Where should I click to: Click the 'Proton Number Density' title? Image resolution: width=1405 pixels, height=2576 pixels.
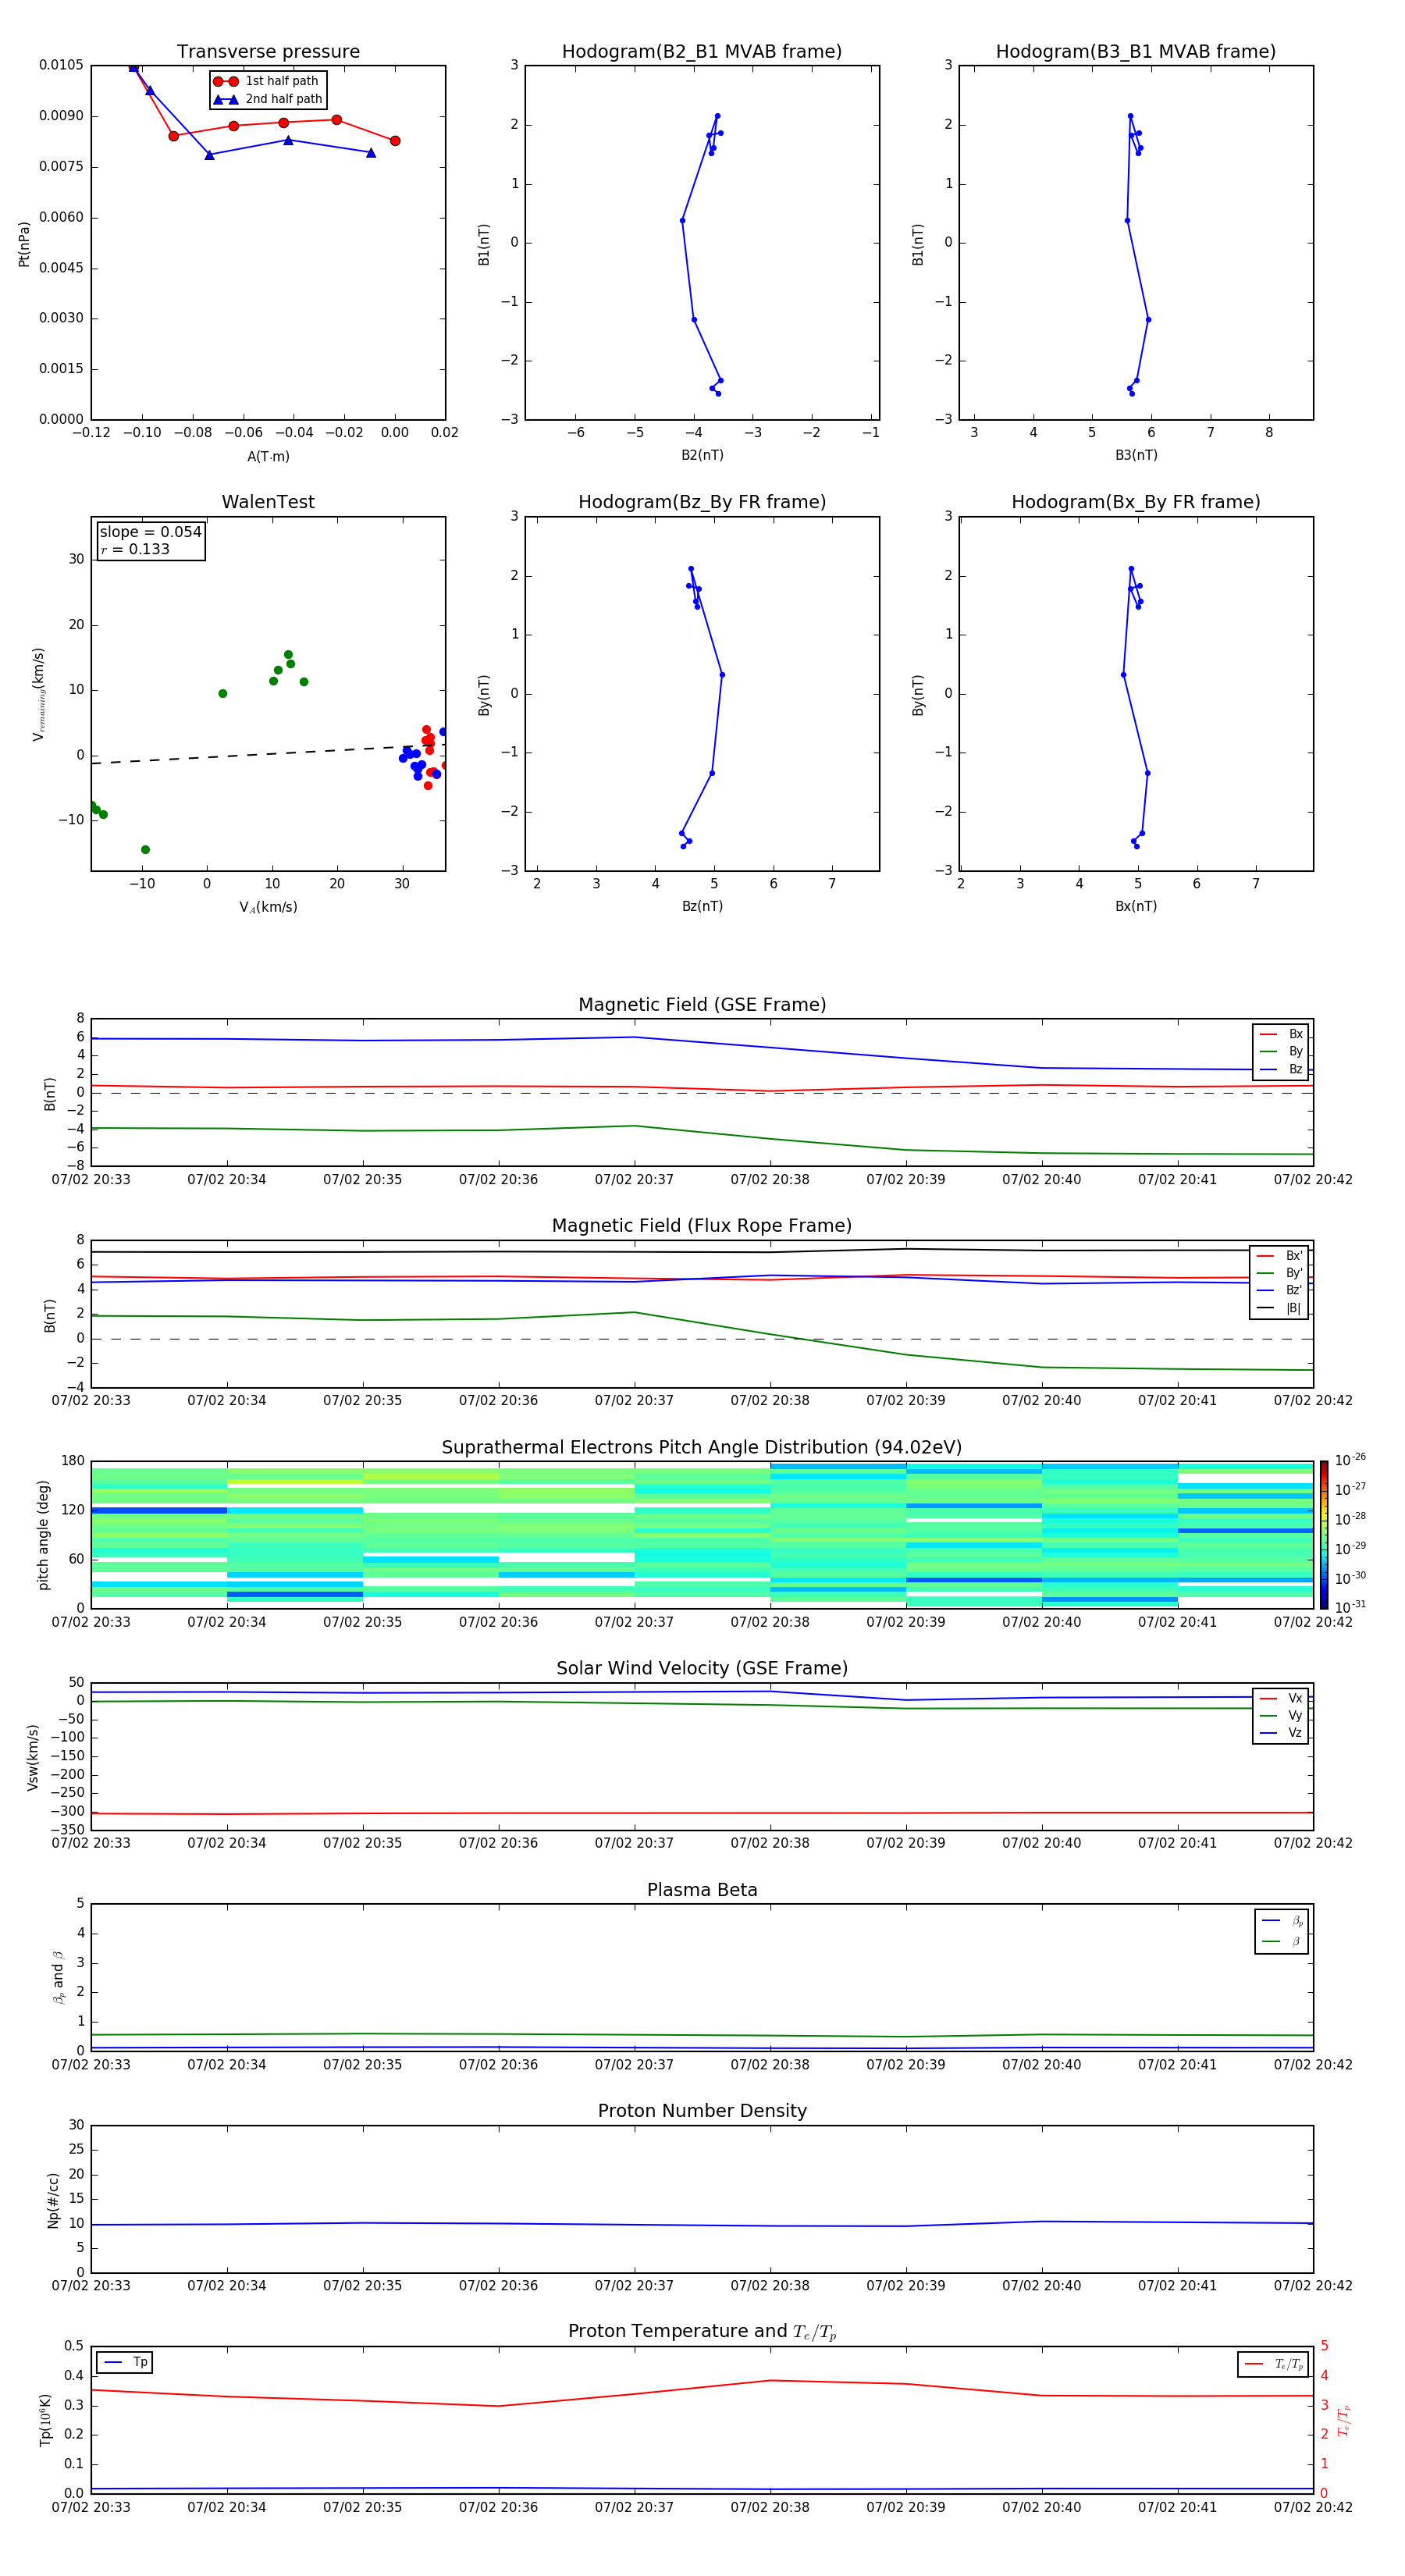(702, 2111)
